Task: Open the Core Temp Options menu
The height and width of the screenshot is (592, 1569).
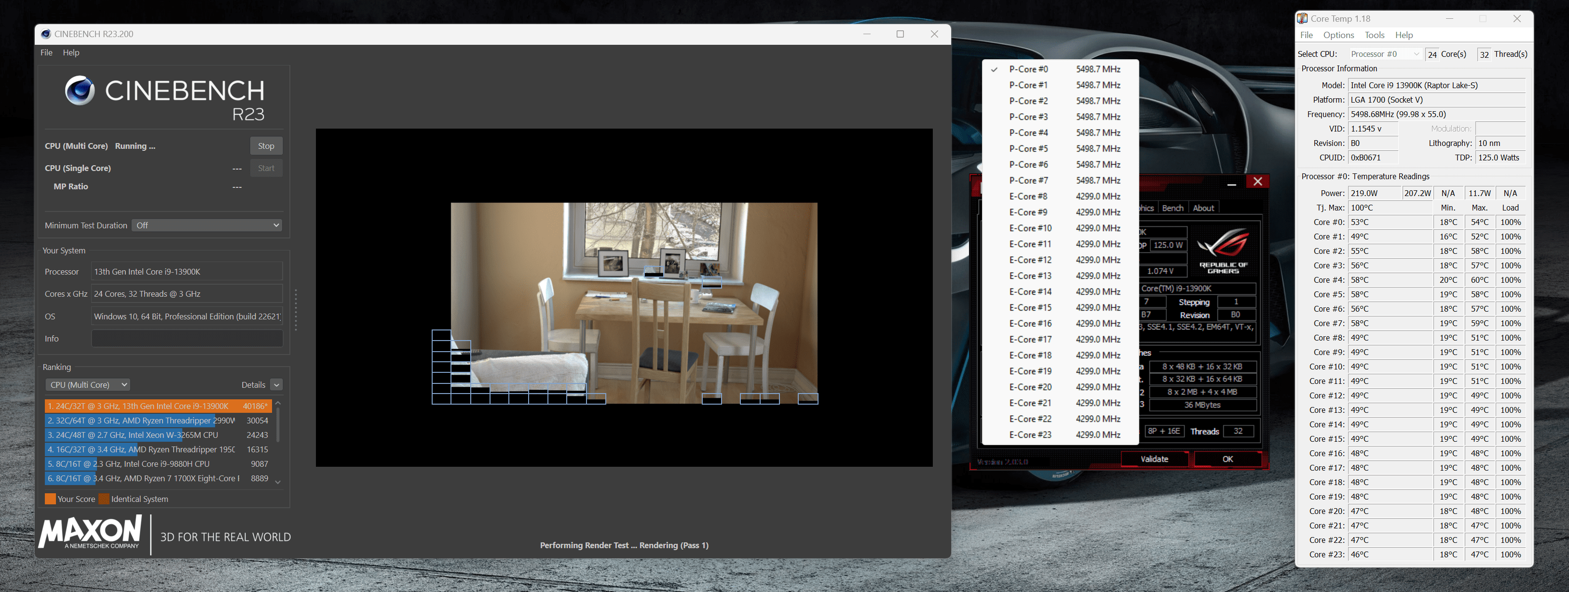Action: (1339, 35)
